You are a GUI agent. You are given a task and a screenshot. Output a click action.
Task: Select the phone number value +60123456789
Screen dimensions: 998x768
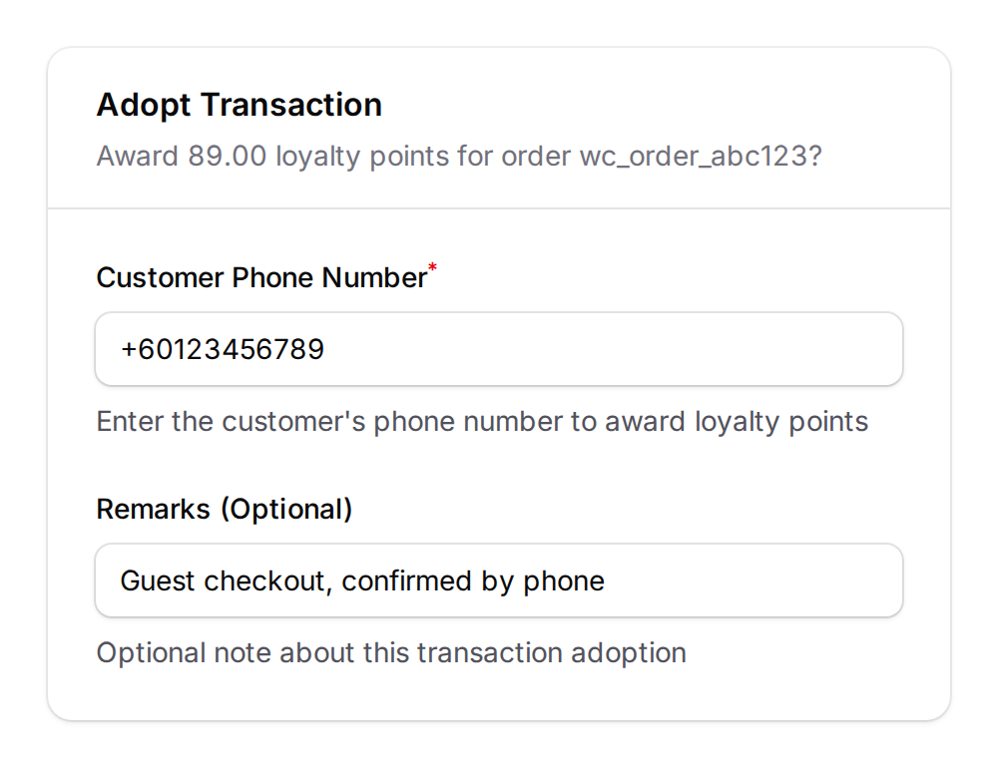click(222, 349)
